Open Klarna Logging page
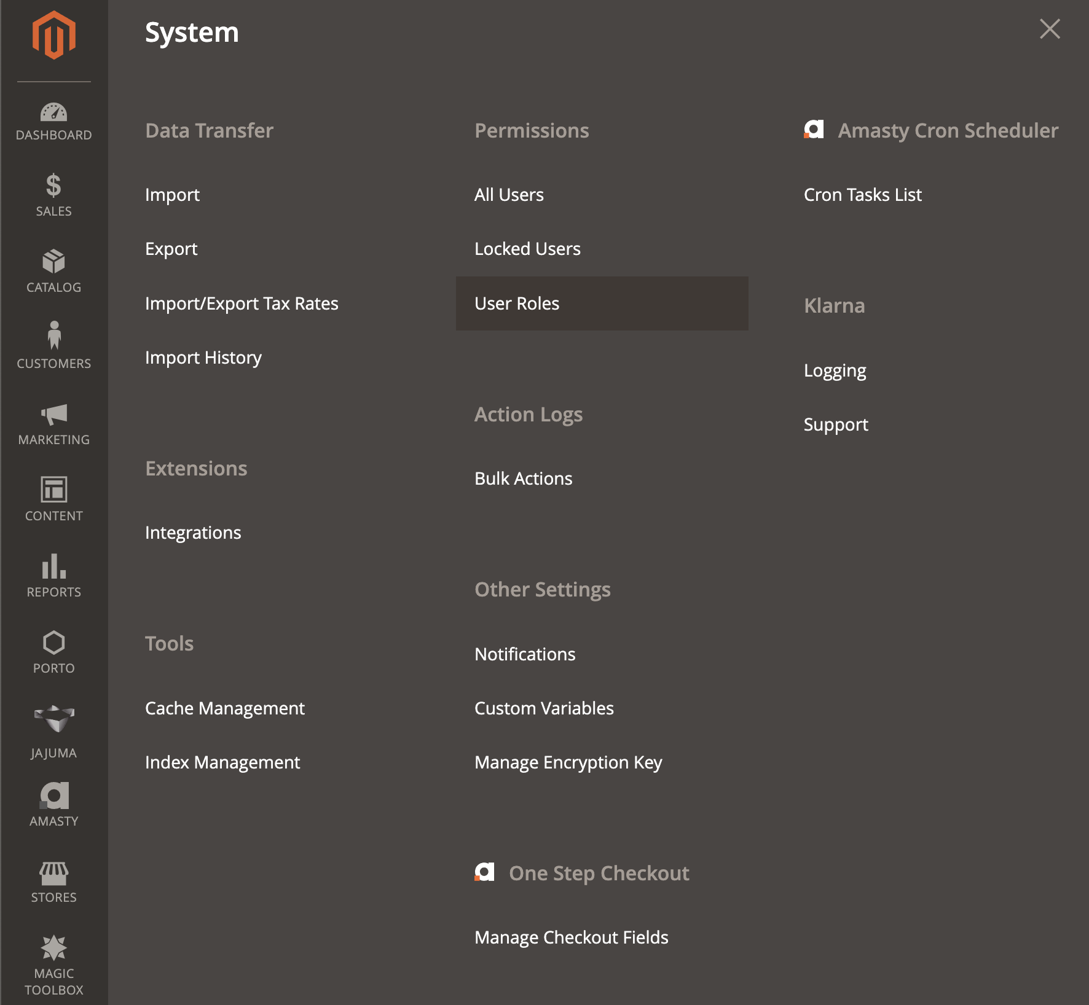Viewport: 1089px width, 1005px height. [835, 370]
